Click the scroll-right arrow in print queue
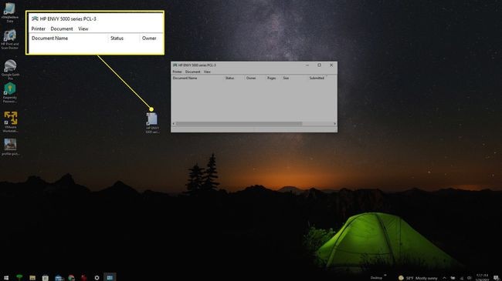This screenshot has height=281, width=502. point(334,124)
